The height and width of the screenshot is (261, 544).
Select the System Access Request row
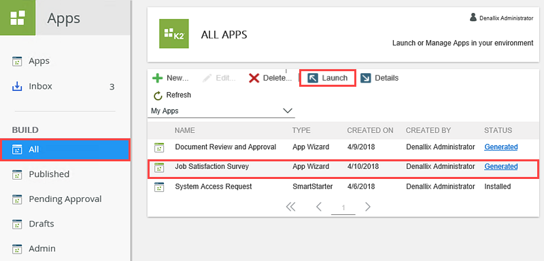point(343,186)
